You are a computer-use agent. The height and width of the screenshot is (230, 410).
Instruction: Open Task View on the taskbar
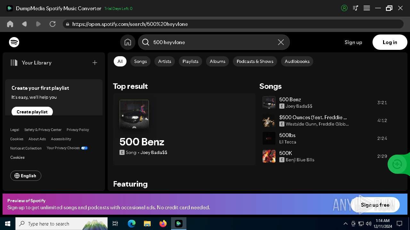[x=115, y=224]
